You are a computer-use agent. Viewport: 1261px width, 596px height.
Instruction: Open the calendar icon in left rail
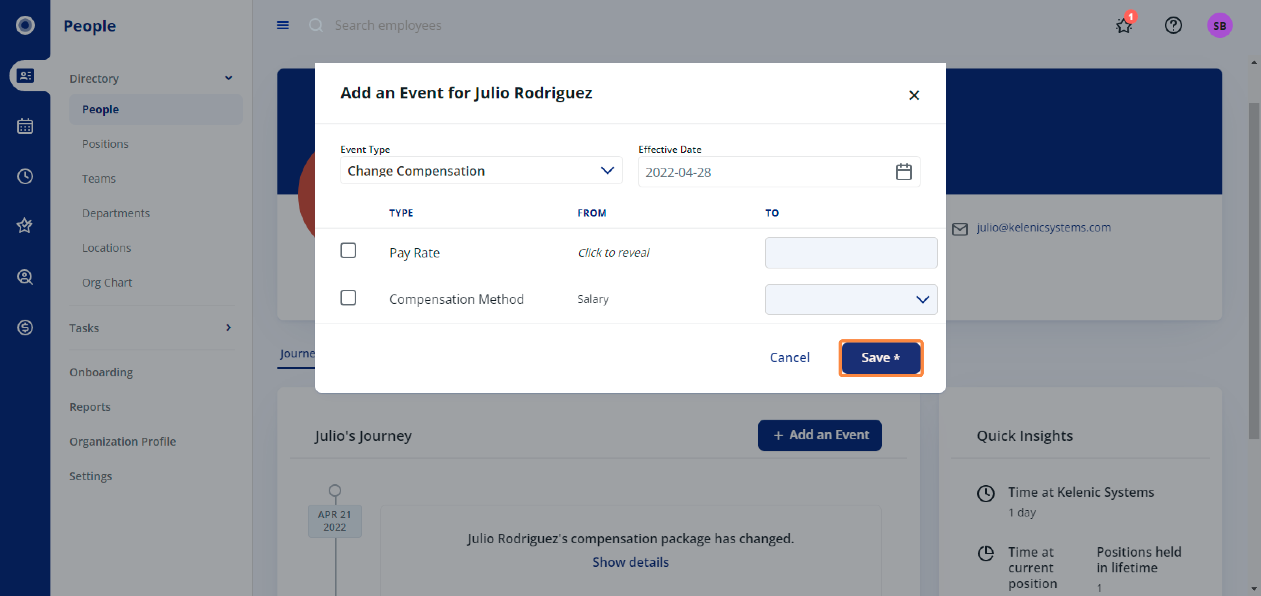pos(25,126)
